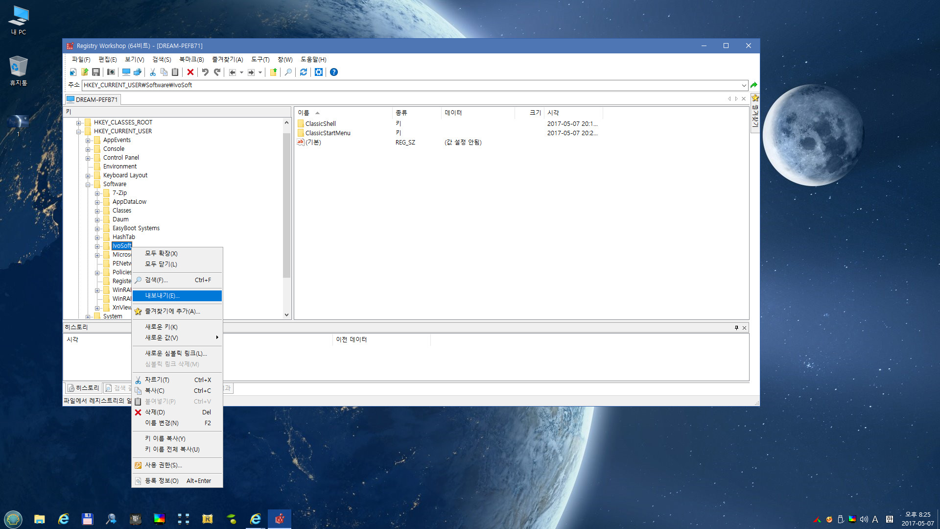The image size is (940, 529).
Task: Choose 사용 권한(S)... context menu item
Action: [x=177, y=465]
